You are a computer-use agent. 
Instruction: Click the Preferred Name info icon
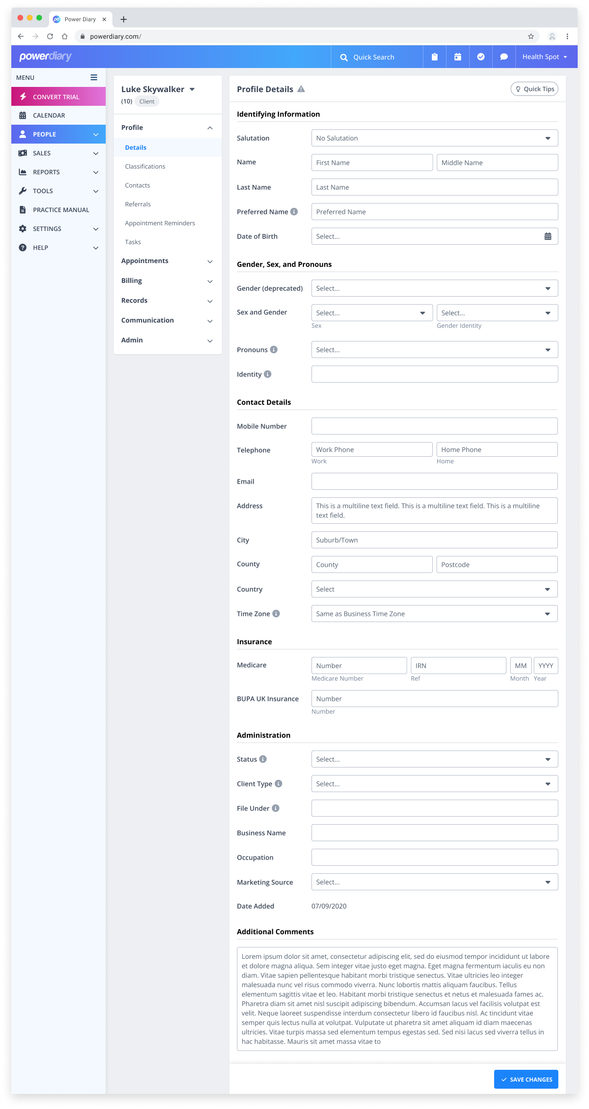coord(294,212)
